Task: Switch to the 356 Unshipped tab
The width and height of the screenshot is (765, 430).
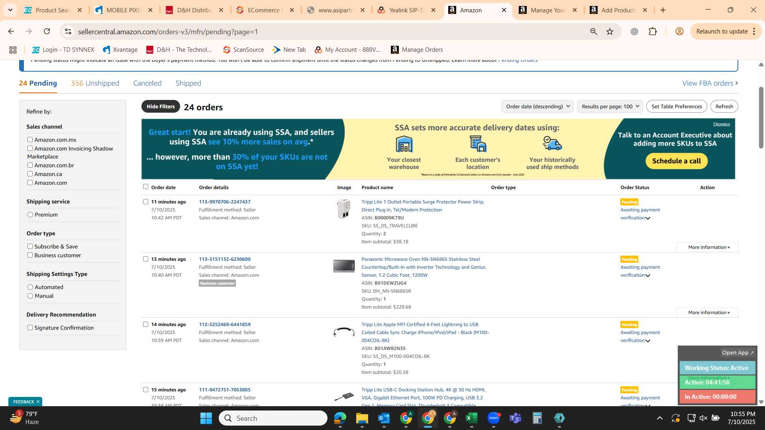Action: (95, 83)
